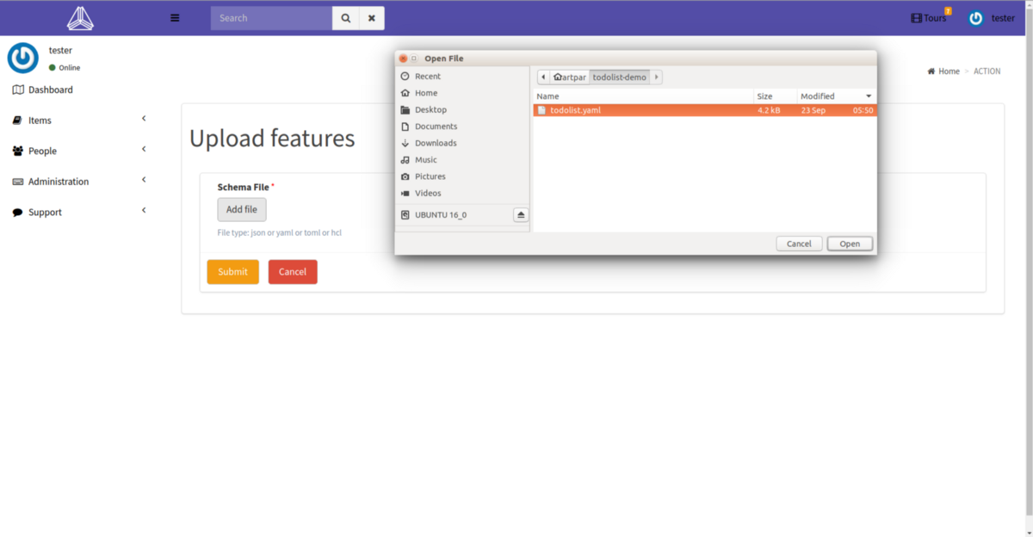The height and width of the screenshot is (537, 1033).
Task: Click the Pictures camera icon in dialog
Action: tap(405, 176)
